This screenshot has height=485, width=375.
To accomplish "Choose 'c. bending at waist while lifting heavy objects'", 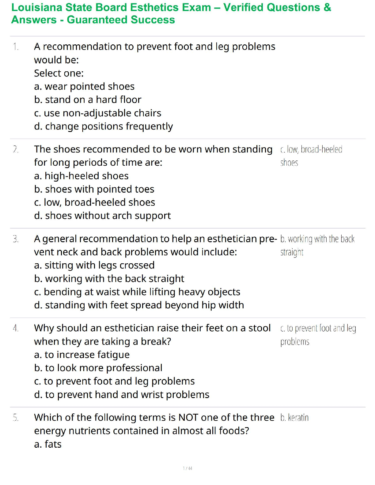I will point(137,292).
